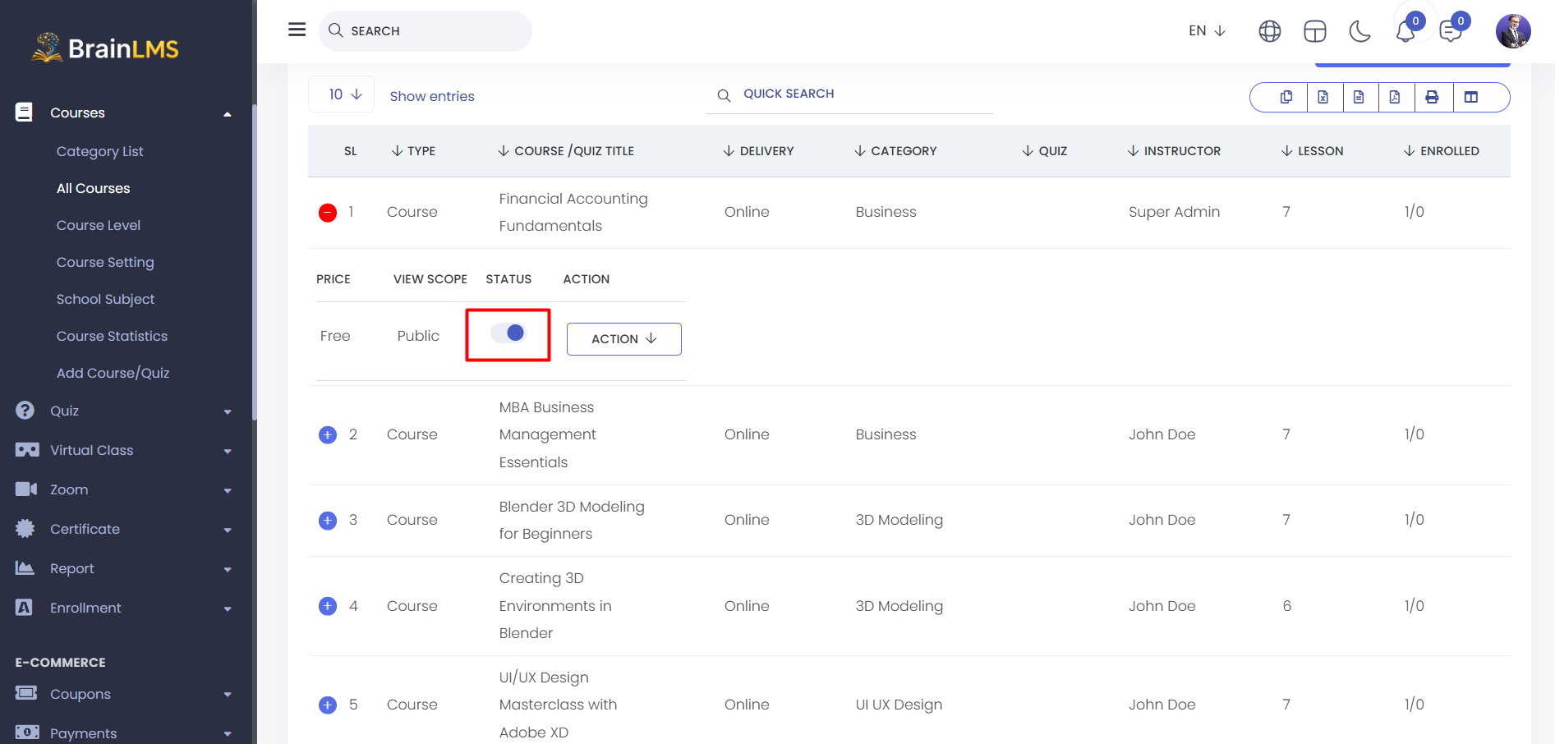This screenshot has height=744, width=1555.
Task: Focus the QUICK SEARCH table field
Action: pos(849,94)
